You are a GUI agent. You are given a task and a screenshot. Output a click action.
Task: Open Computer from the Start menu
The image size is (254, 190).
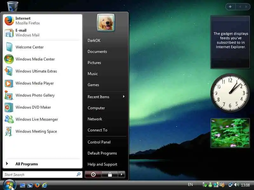[106, 108]
